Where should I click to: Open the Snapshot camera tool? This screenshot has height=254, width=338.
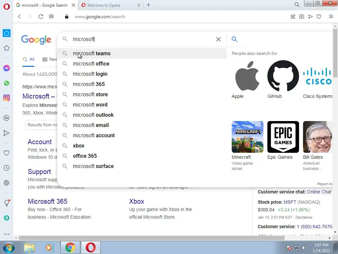click(x=302, y=17)
